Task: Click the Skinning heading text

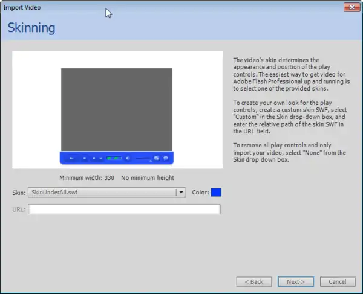Action: [x=31, y=28]
